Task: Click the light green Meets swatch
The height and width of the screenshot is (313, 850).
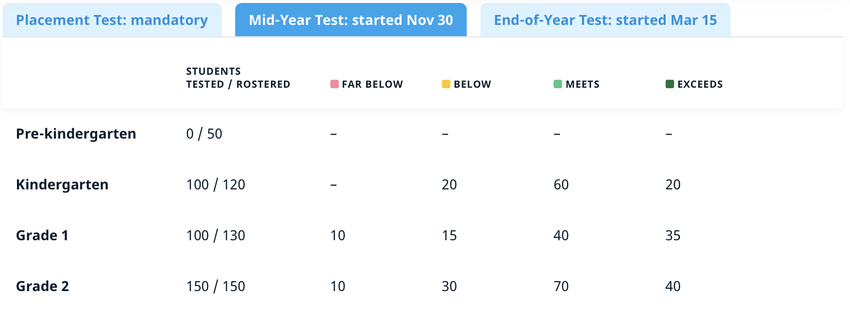Action: click(x=558, y=84)
